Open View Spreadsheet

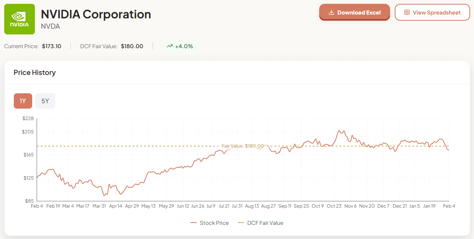coord(432,12)
